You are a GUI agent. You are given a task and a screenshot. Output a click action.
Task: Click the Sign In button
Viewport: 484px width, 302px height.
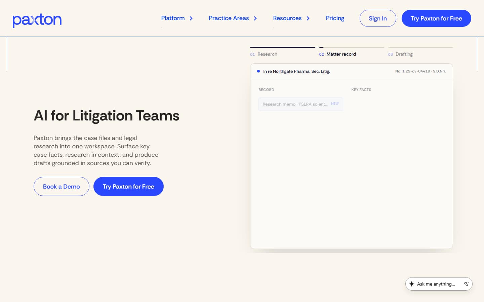click(378, 18)
